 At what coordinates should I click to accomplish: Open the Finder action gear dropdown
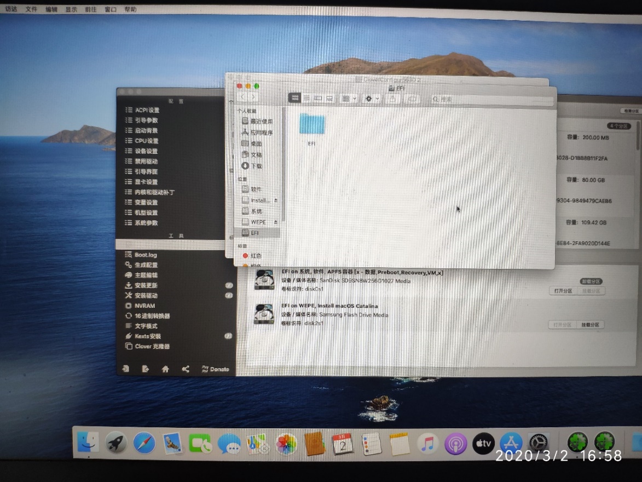(x=372, y=99)
